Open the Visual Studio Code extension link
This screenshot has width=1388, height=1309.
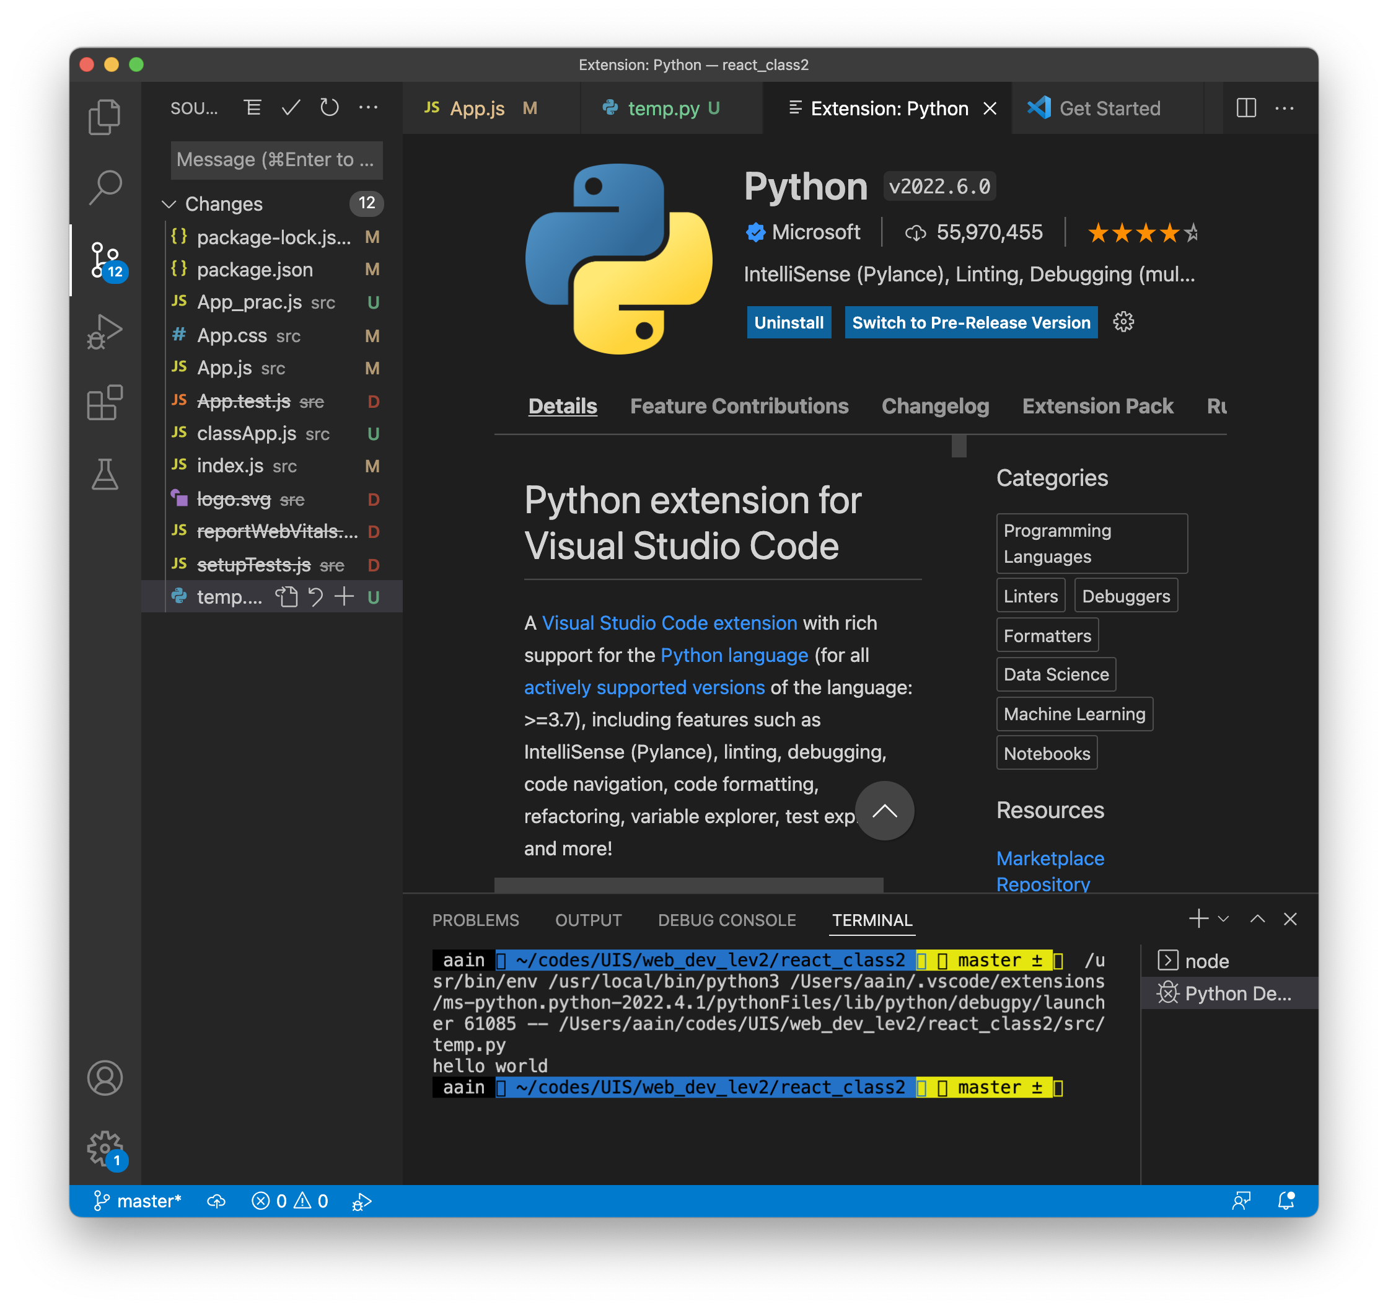tap(669, 622)
